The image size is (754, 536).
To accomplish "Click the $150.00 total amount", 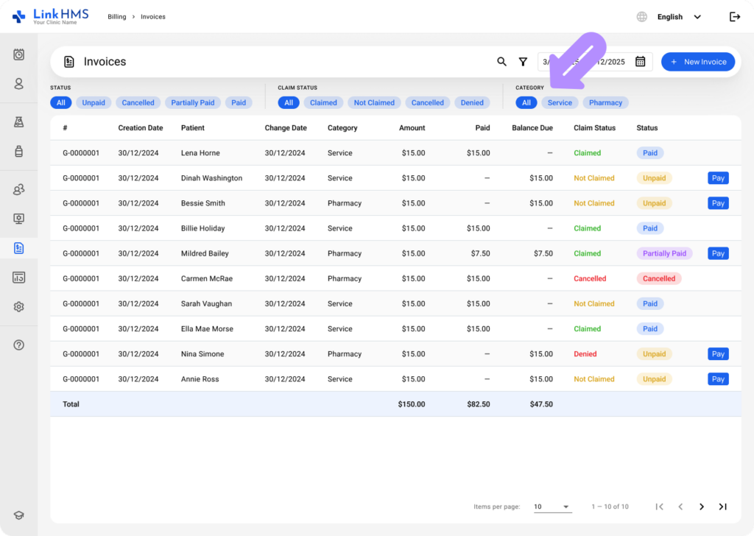I will click(x=412, y=404).
